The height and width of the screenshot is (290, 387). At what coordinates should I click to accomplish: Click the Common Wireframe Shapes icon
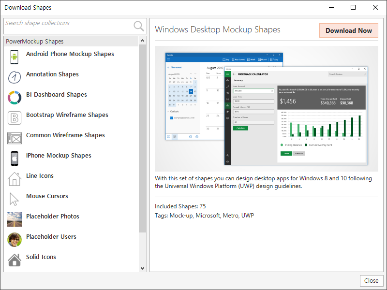(x=15, y=138)
